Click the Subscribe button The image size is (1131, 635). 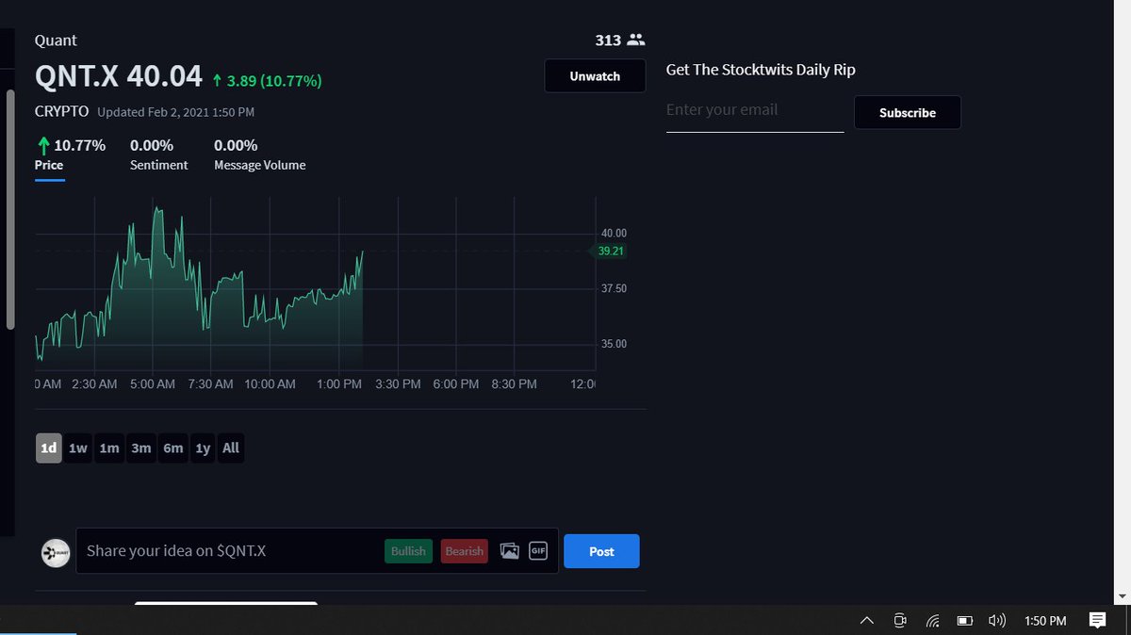[x=908, y=112]
